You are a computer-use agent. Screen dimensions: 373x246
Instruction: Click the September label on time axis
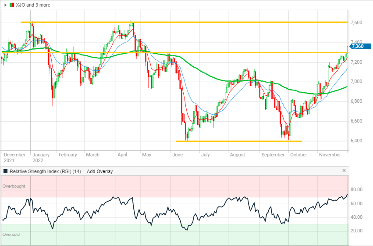[x=274, y=155]
